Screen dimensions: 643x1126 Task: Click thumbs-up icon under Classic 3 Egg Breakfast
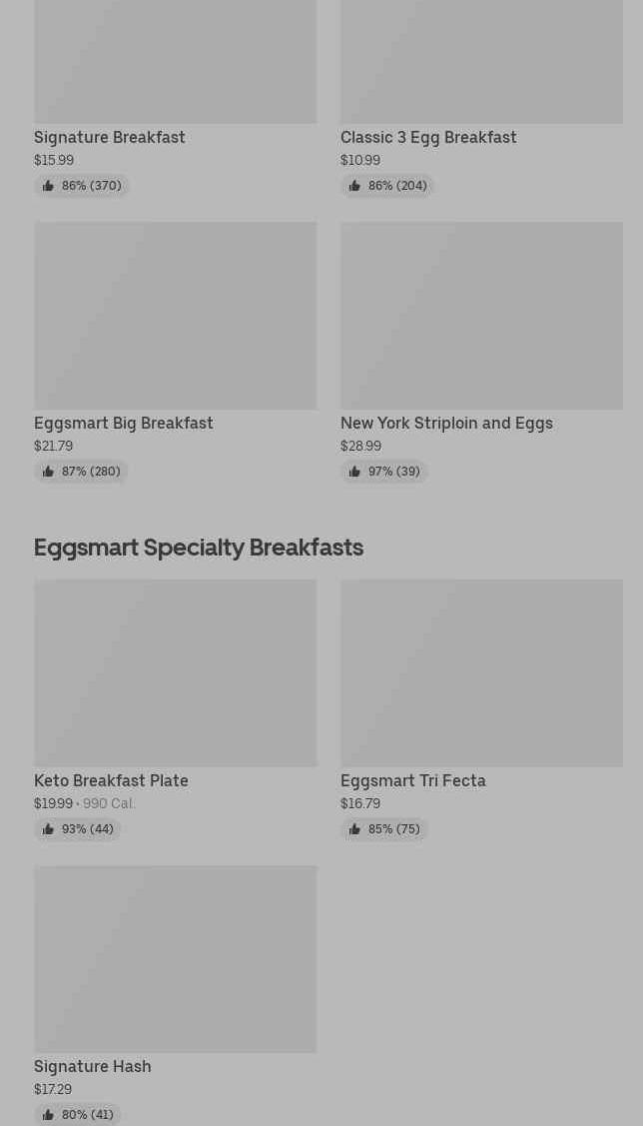click(x=354, y=186)
